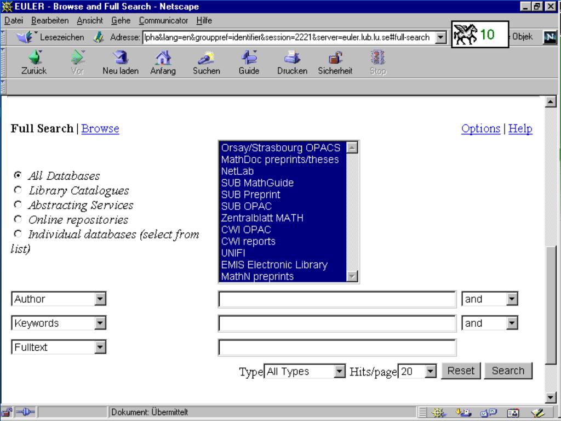This screenshot has height=421, width=561.
Task: Open the Author field type dropdown
Action: pyautogui.click(x=59, y=299)
